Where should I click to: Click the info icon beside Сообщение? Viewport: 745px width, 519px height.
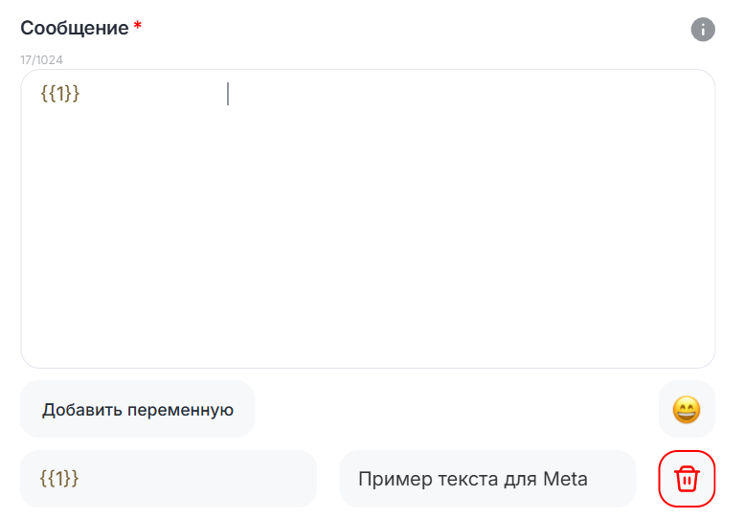(x=703, y=30)
